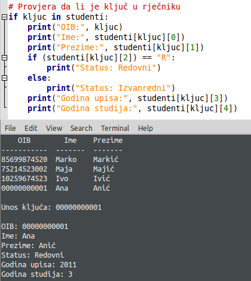Click the OIB column header in terminal
The width and height of the screenshot is (251, 281).
[24, 140]
